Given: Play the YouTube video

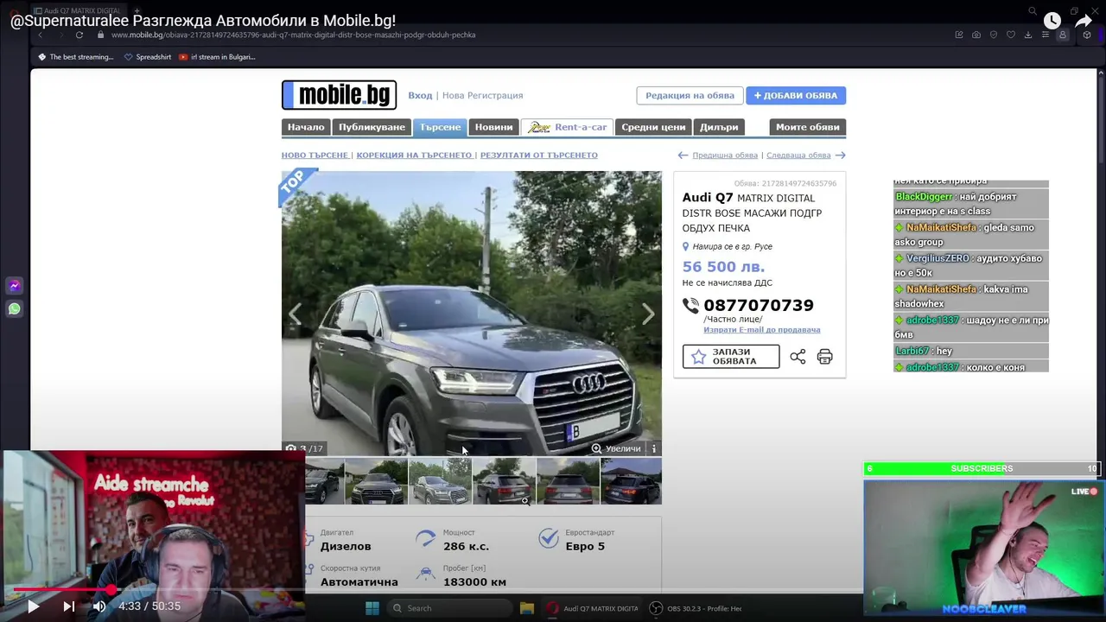Looking at the screenshot, I should click(x=33, y=606).
